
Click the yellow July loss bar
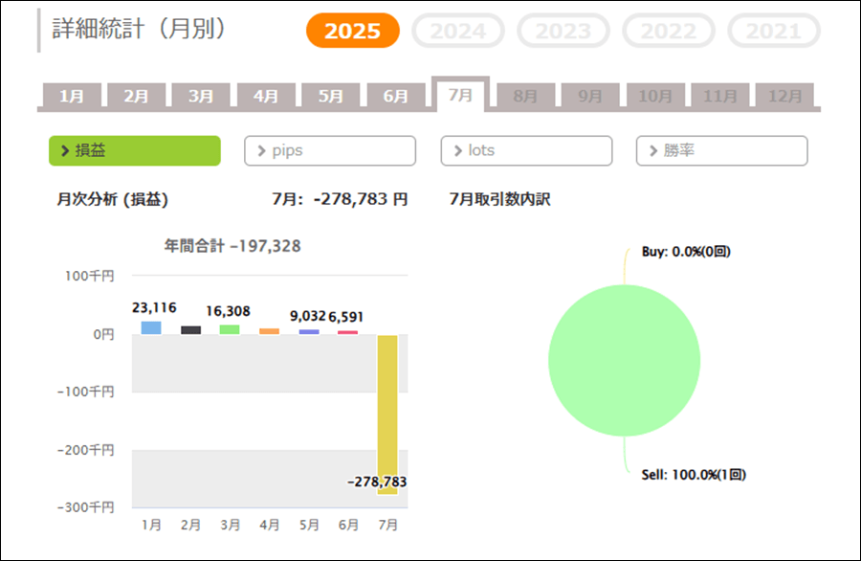(387, 415)
